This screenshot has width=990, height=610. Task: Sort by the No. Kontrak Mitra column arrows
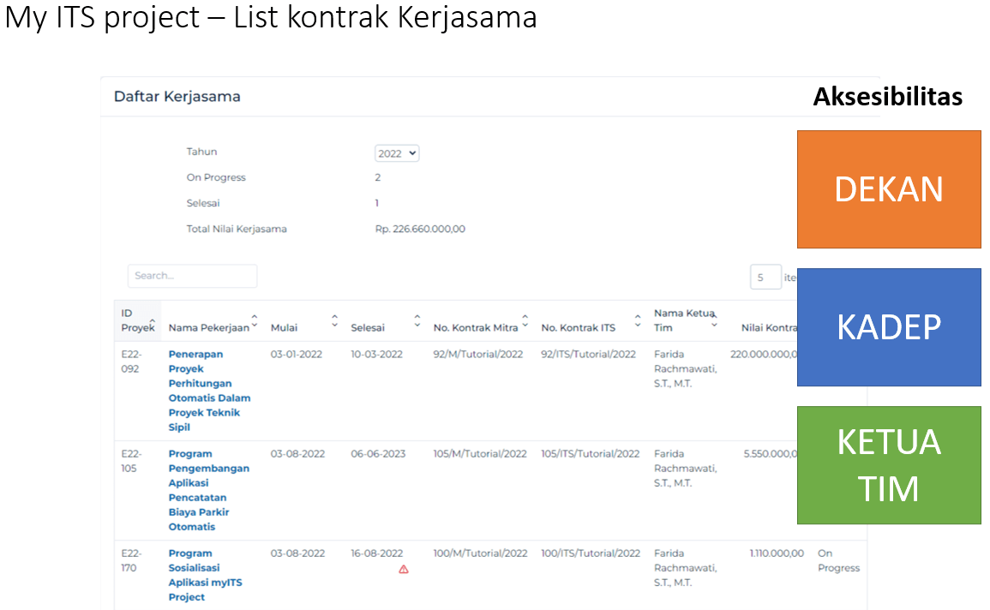tap(525, 320)
